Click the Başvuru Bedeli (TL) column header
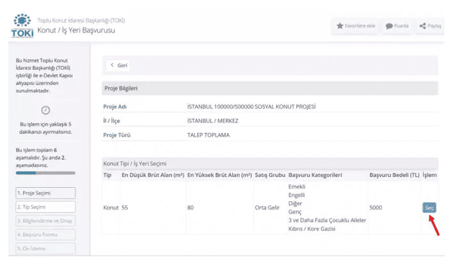460x267 pixels. [393, 174]
